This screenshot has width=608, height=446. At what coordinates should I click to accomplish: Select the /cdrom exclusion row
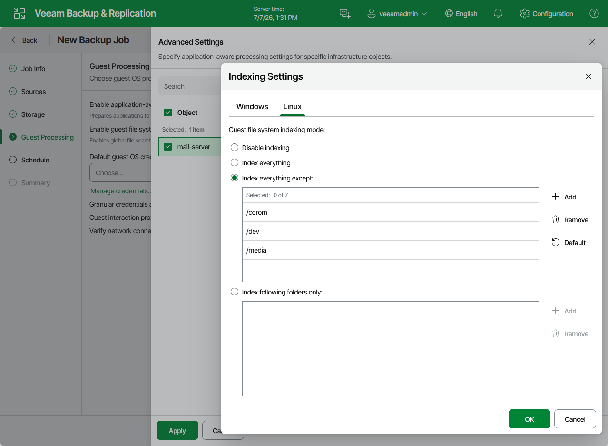(391, 212)
